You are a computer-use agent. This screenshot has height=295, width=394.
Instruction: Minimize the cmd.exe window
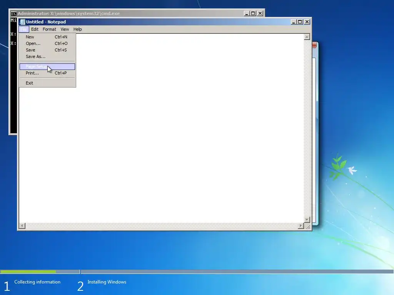pyautogui.click(x=247, y=13)
